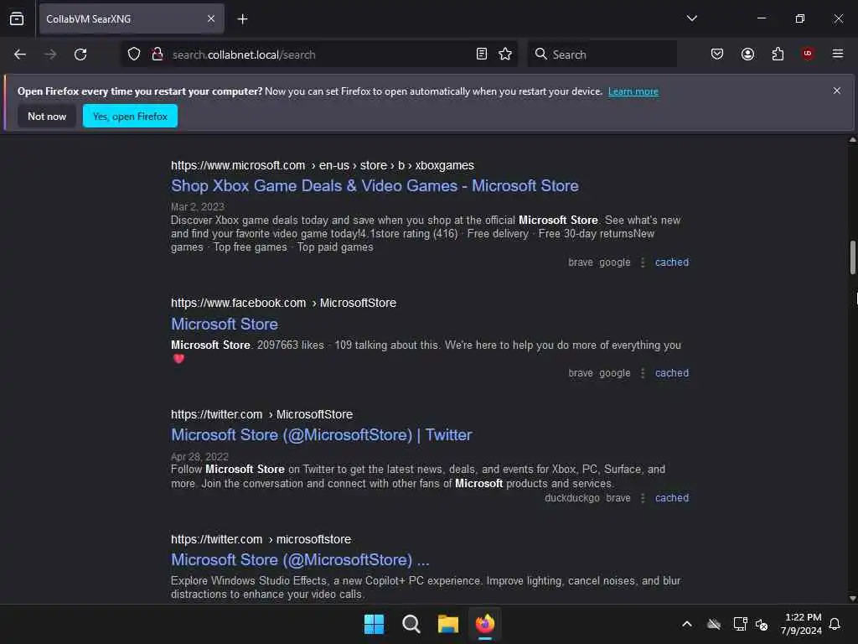Open a new tab with plus button
Viewport: 858px width, 644px height.
coord(242,19)
